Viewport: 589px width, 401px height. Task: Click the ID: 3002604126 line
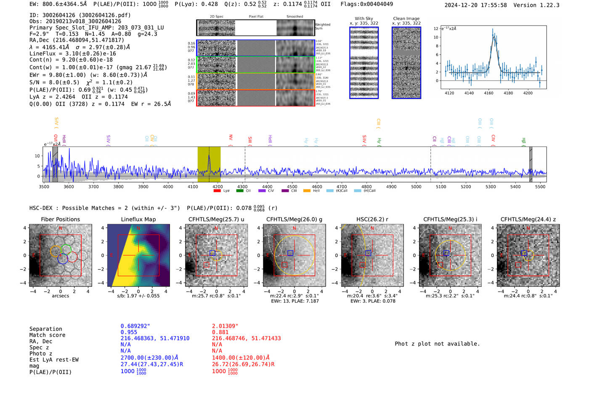80,15
